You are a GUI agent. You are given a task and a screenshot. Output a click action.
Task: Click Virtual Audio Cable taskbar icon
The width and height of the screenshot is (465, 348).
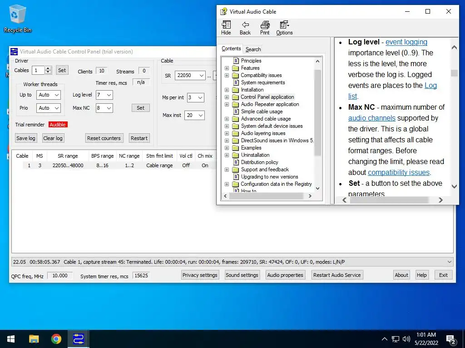[79, 339]
